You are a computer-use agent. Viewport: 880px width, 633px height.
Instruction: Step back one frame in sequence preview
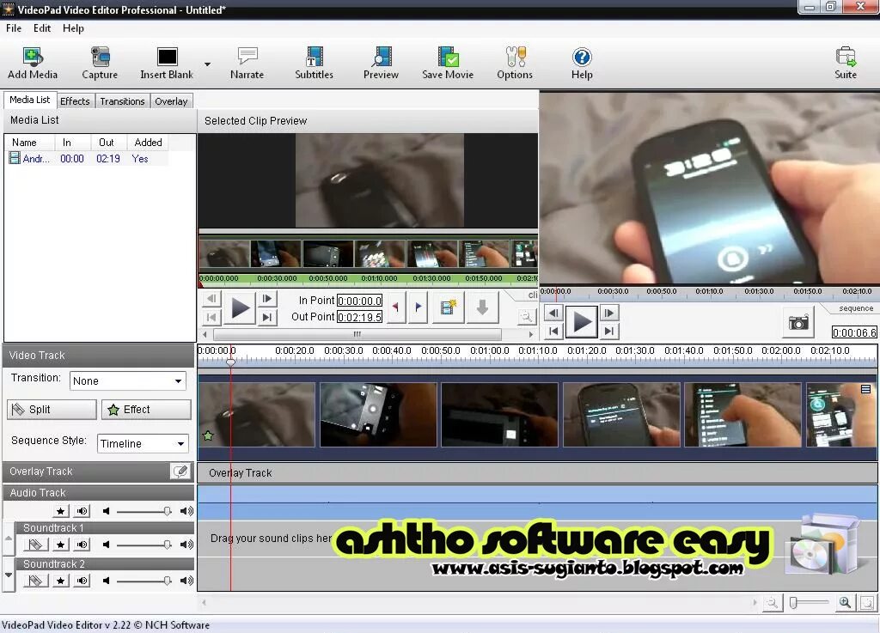click(553, 313)
